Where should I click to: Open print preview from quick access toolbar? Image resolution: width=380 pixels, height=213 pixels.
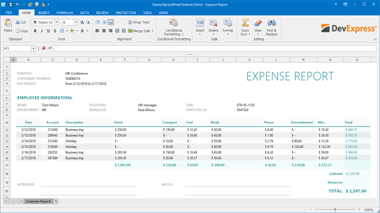coord(37,4)
